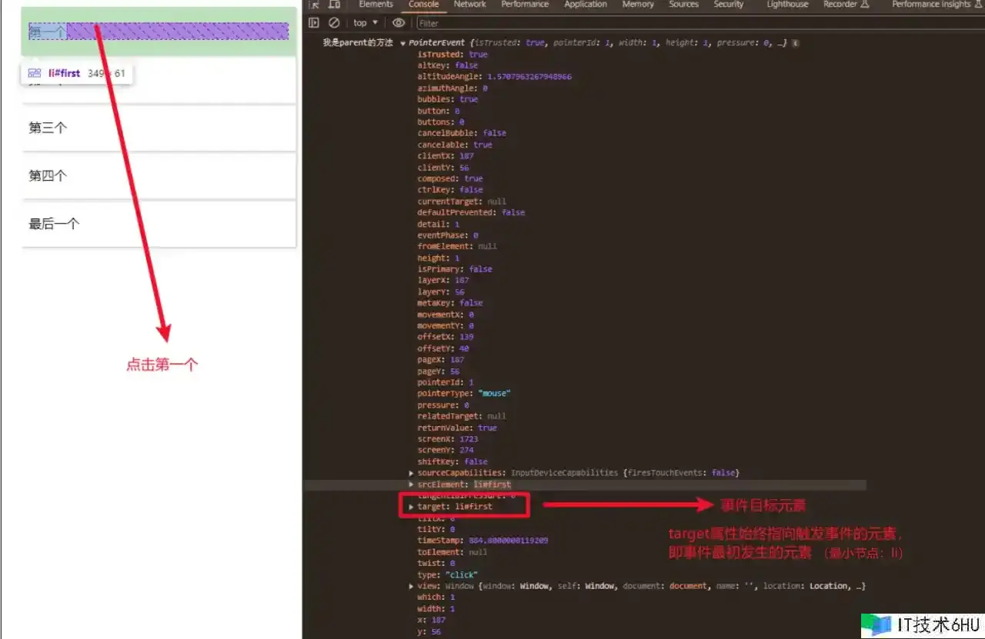The height and width of the screenshot is (639, 985).
Task: Click the altitudeAngle property row
Action: coord(495,77)
